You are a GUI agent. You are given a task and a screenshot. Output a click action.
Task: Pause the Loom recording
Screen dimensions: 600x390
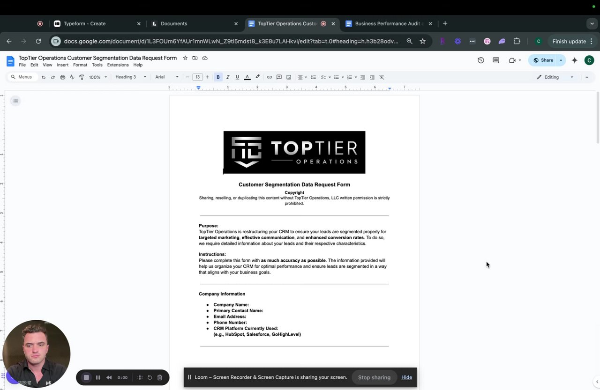pos(98,377)
